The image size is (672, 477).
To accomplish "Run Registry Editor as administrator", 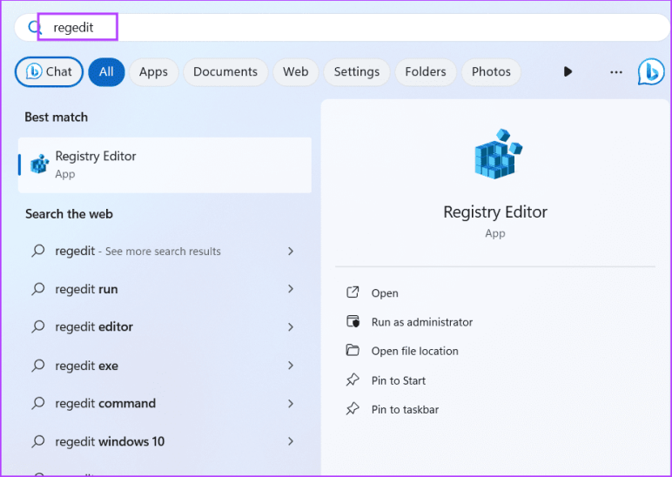I will coord(421,322).
